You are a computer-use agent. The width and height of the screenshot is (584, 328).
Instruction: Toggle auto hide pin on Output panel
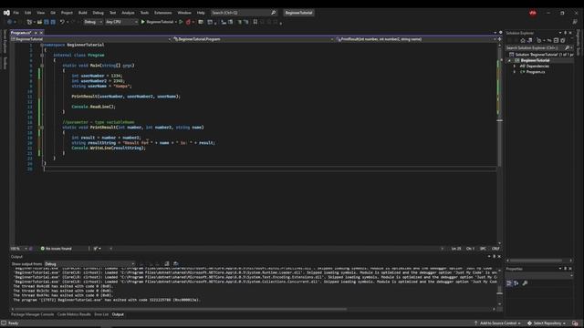(x=495, y=256)
